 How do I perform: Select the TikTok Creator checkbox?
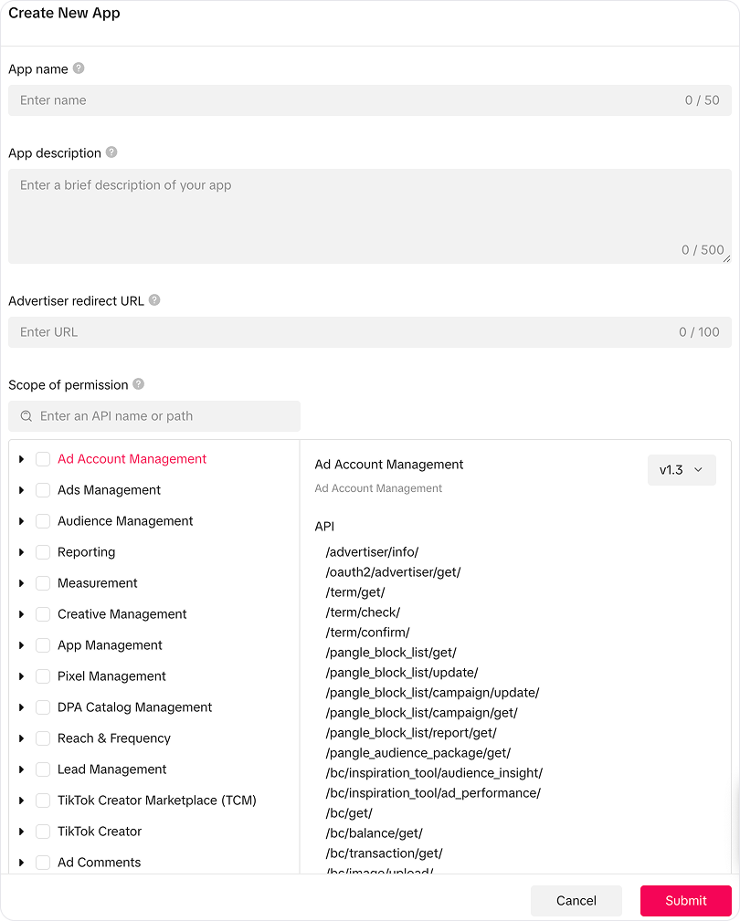(x=43, y=832)
